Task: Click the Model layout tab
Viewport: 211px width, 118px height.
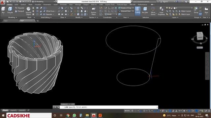Action: point(5,110)
